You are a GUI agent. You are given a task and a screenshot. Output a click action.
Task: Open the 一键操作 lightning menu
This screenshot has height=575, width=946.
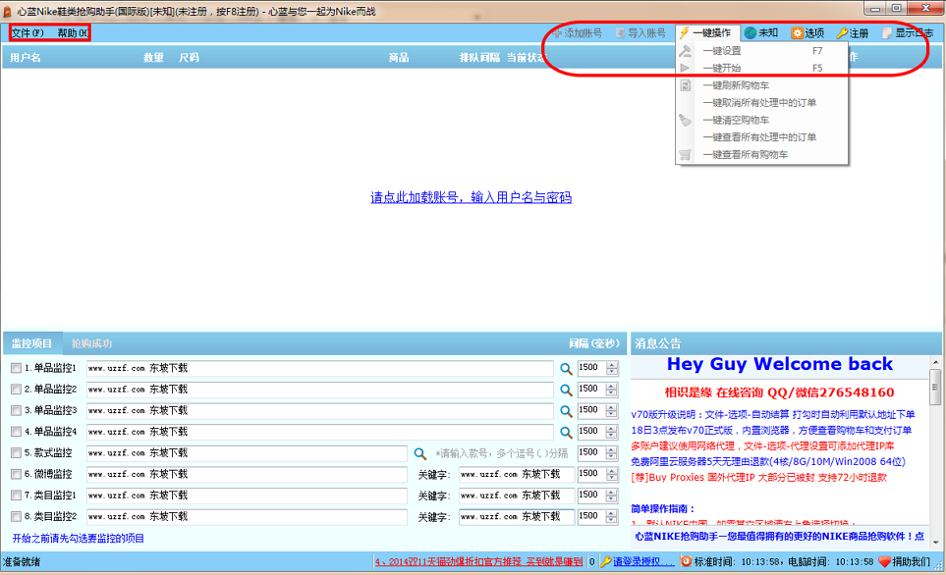click(706, 33)
